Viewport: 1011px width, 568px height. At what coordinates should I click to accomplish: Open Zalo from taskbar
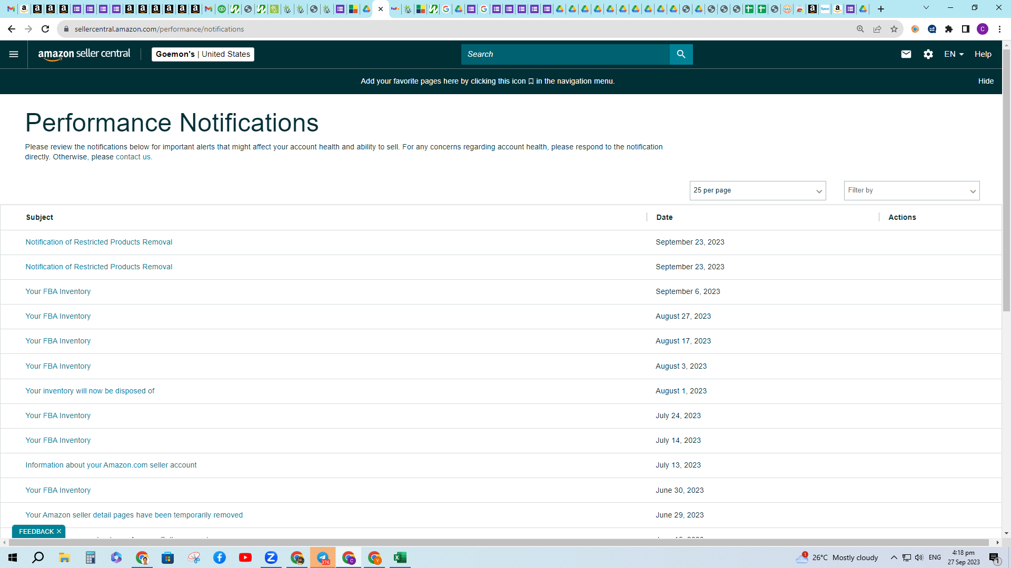[271, 557]
